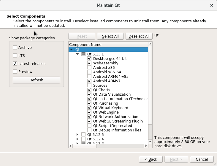This screenshot has height=166, width=217.
Task: Select the Qt 5.12.5 row label
Action: tap(96, 134)
